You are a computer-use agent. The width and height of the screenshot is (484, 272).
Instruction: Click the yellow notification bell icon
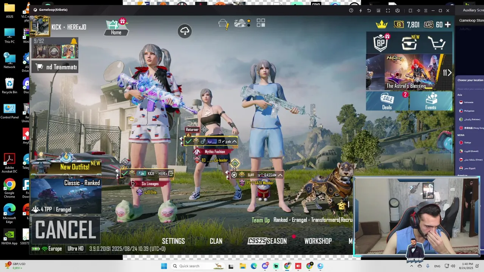coord(73,41)
